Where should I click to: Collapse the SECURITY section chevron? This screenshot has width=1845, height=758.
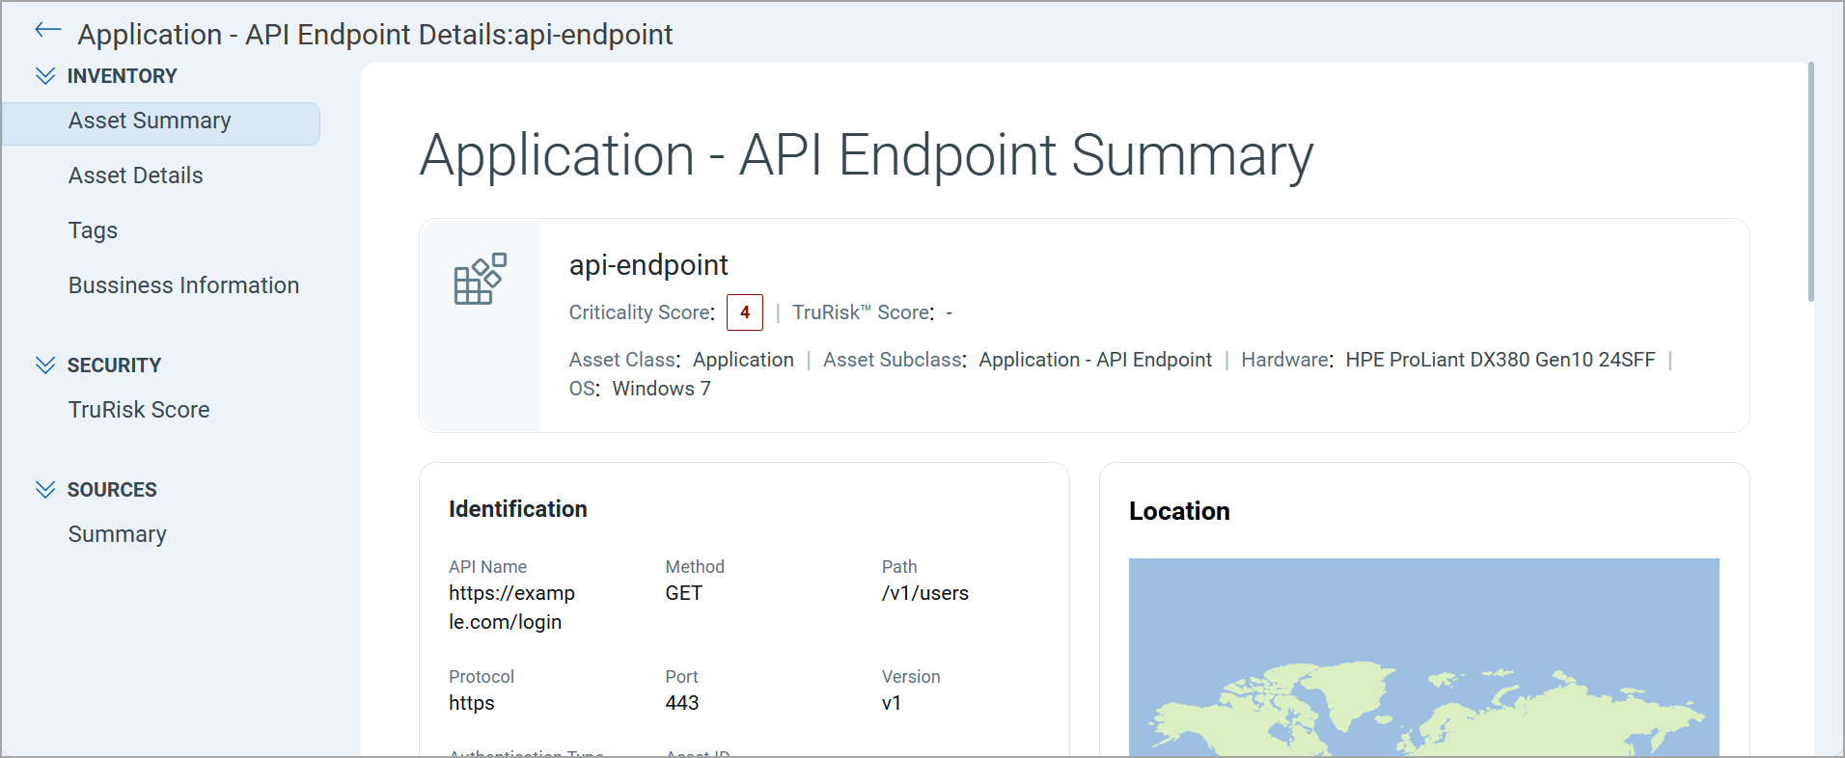pyautogui.click(x=45, y=365)
